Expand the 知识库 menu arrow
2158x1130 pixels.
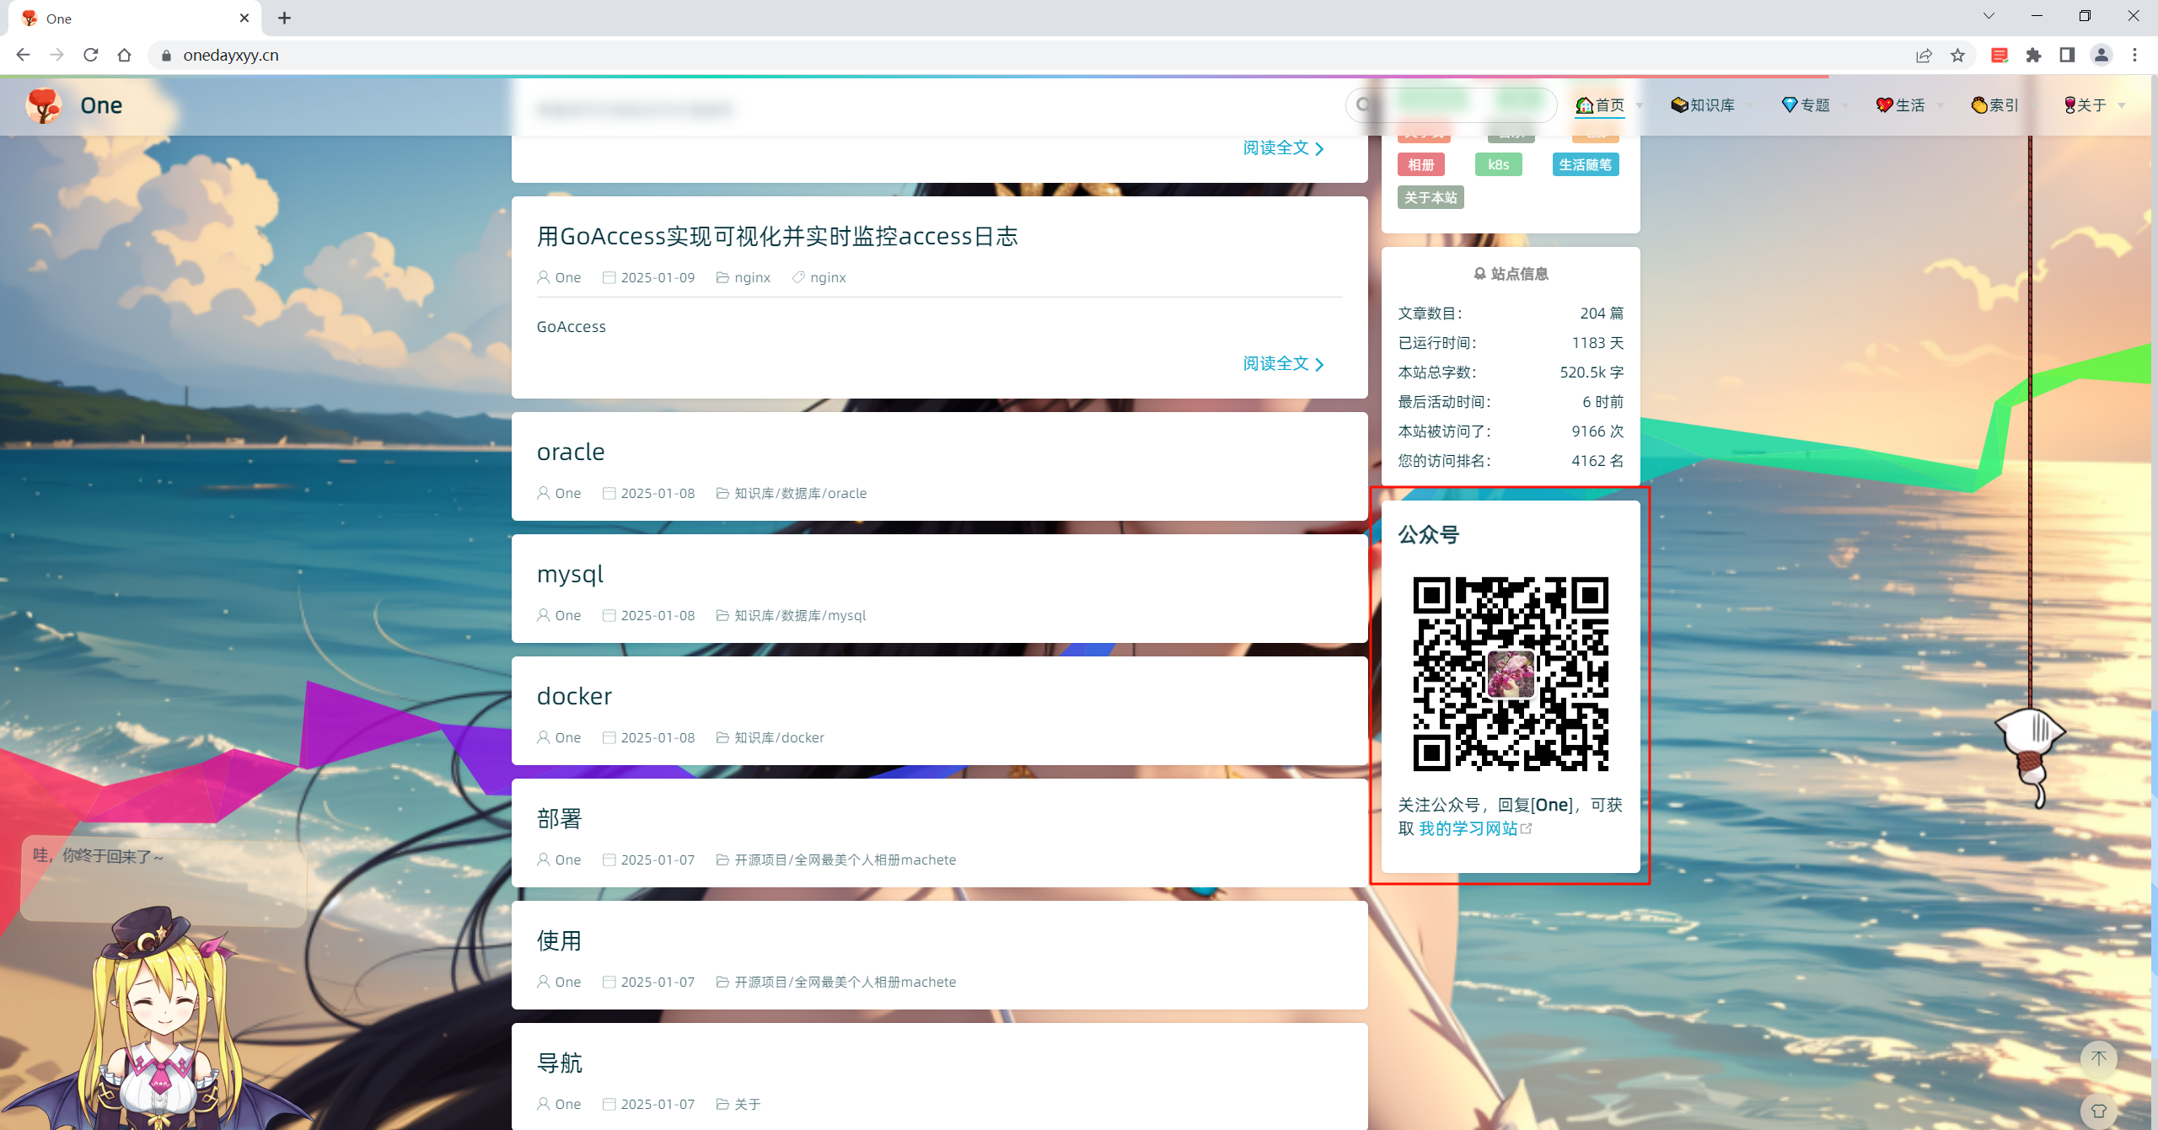[1749, 105]
